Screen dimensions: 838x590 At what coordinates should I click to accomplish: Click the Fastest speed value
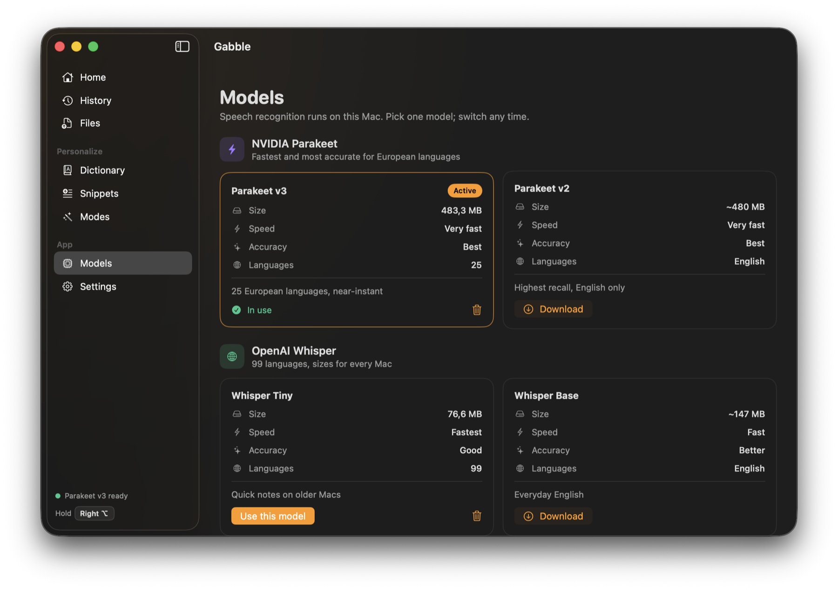[466, 432]
